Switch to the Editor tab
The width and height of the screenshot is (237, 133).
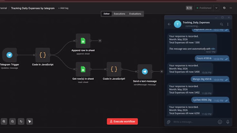coord(107,14)
